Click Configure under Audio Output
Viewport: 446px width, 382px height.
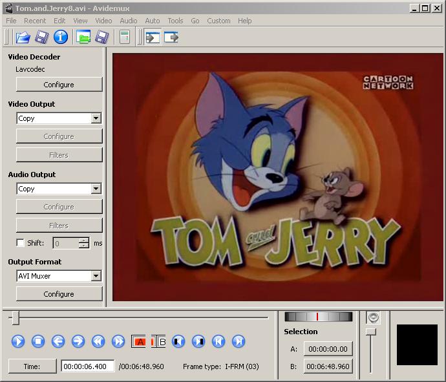click(59, 207)
